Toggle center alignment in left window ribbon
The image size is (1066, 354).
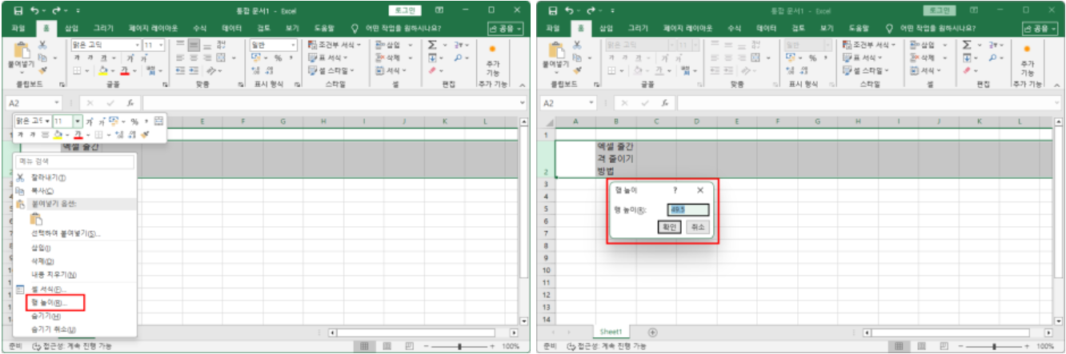tap(193, 58)
